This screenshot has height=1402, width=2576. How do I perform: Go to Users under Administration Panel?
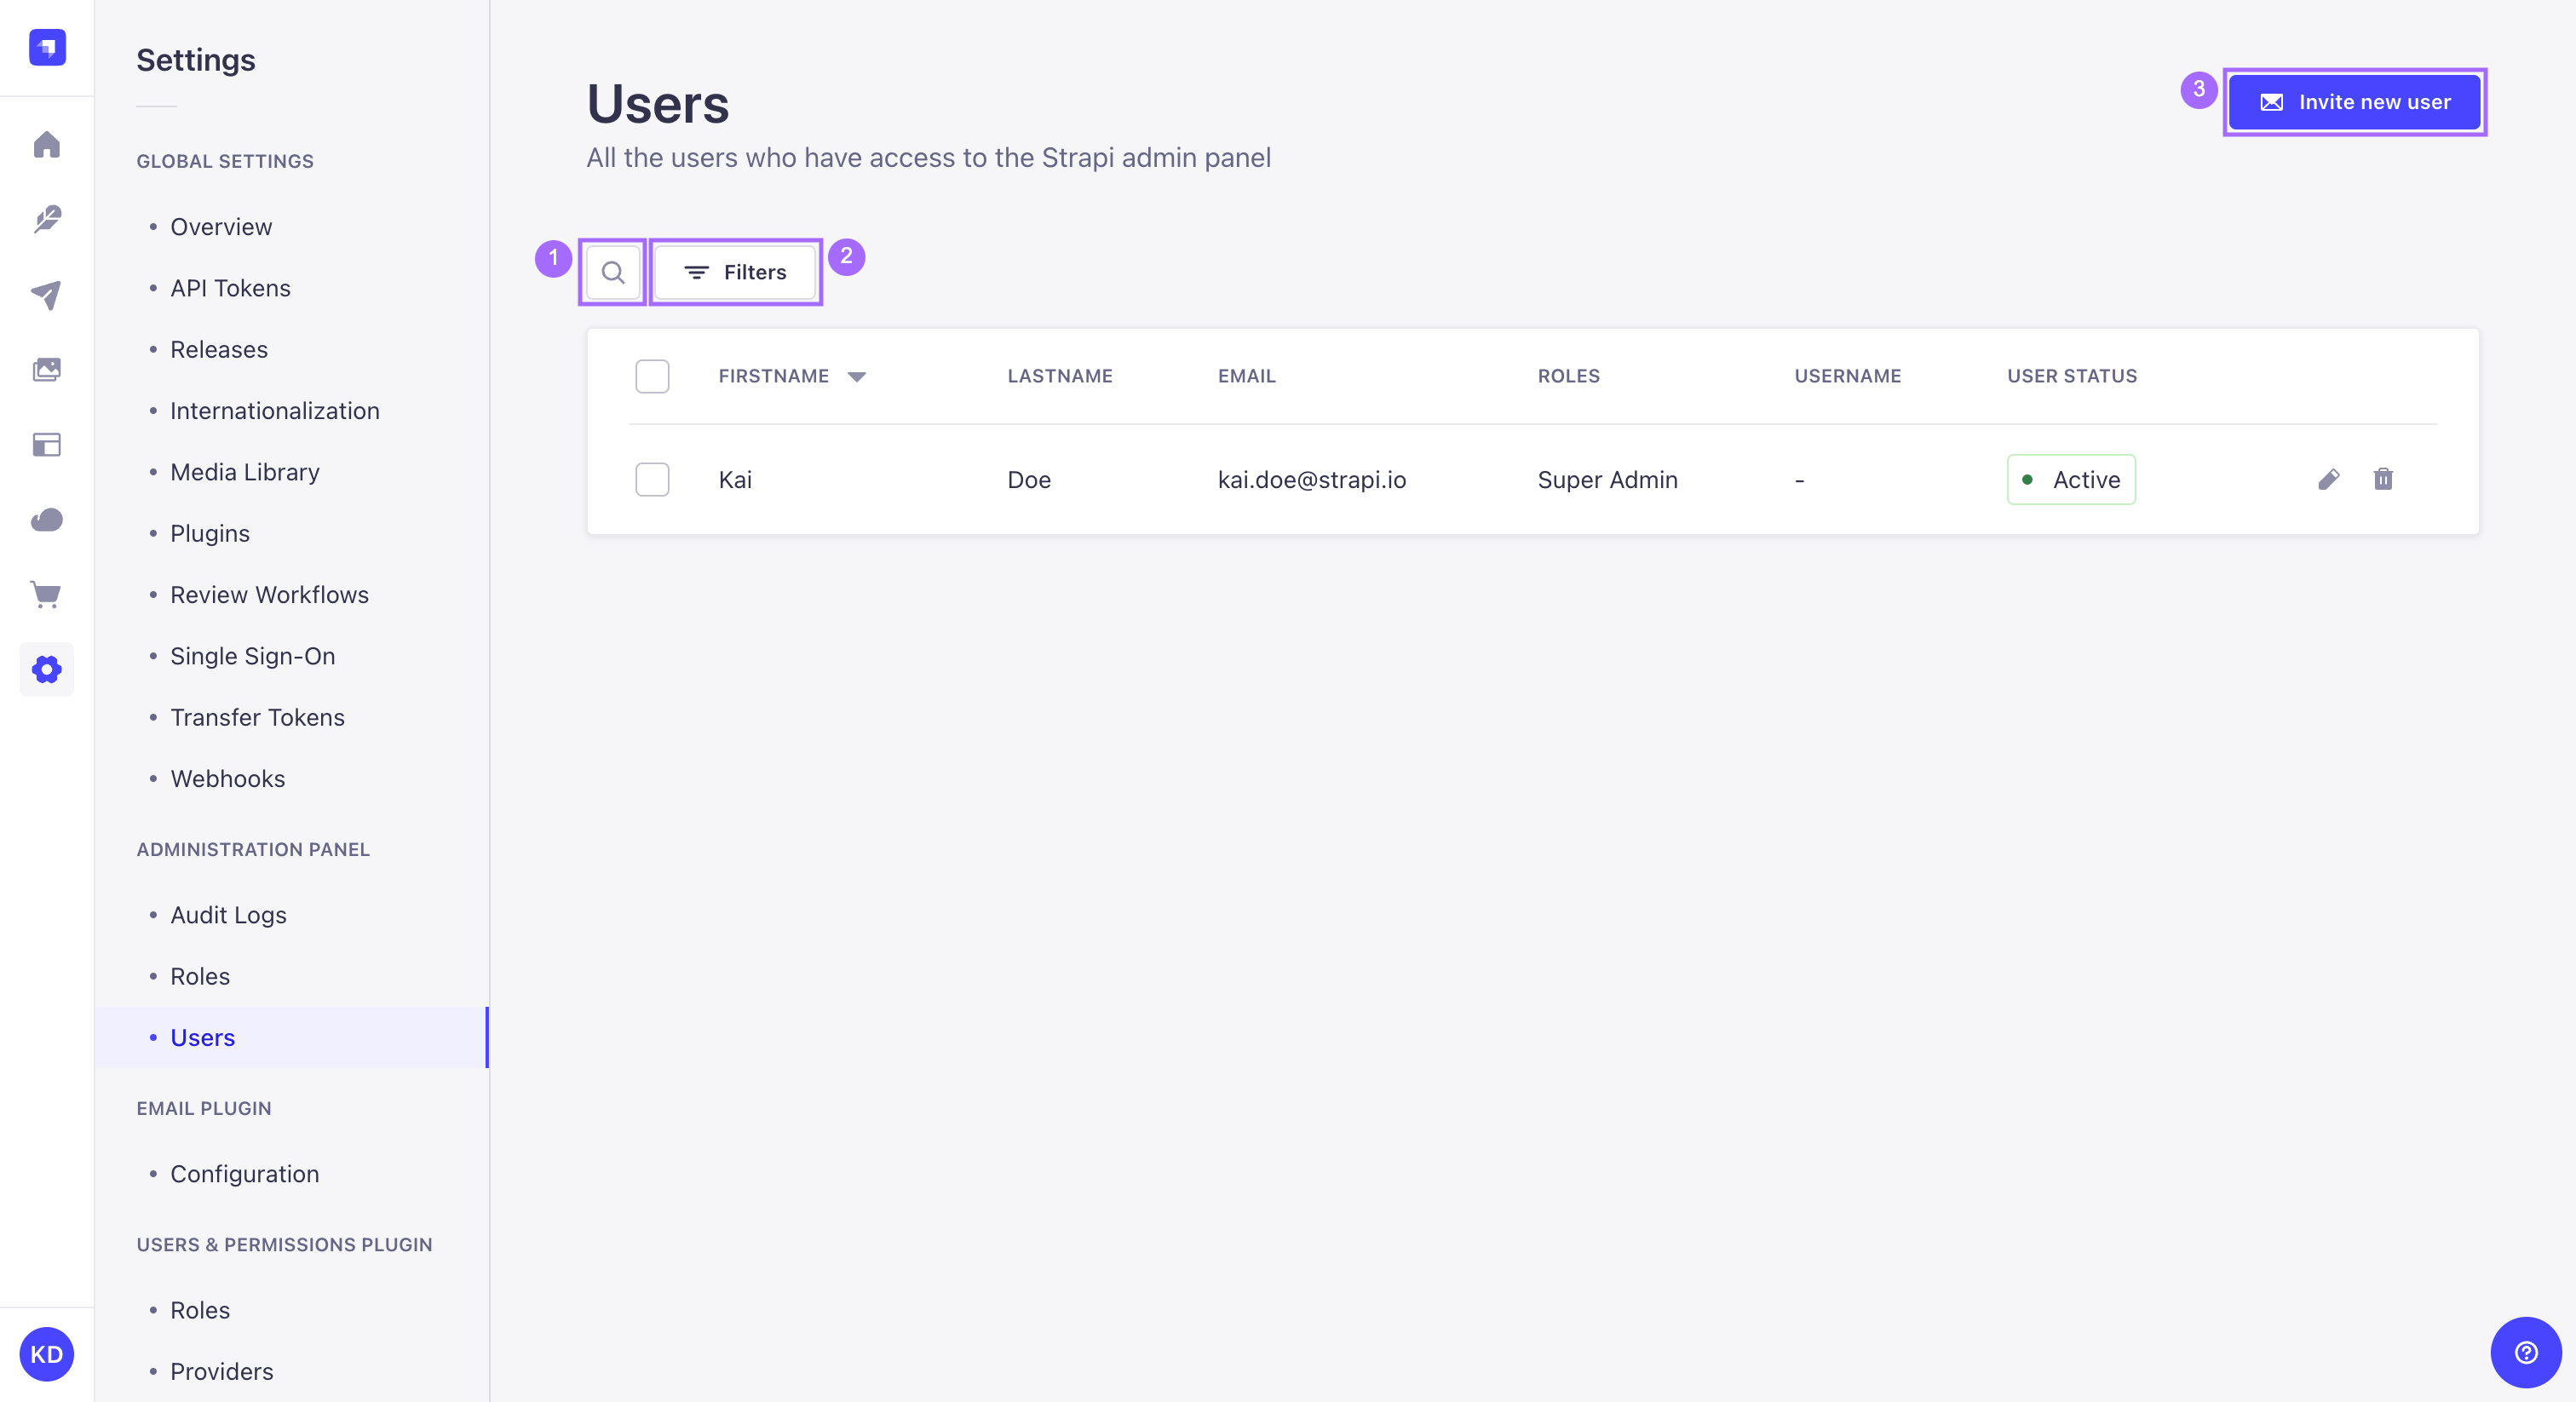tap(203, 1037)
